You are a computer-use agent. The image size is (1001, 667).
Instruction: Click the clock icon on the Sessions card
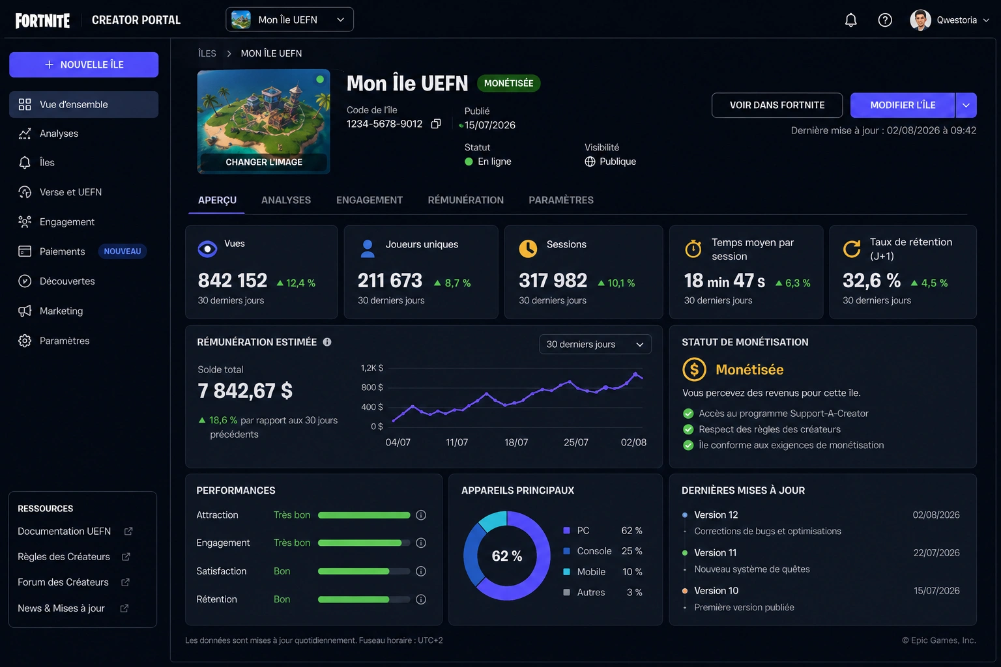coord(528,248)
